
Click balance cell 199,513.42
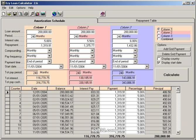tap(60, 96)
